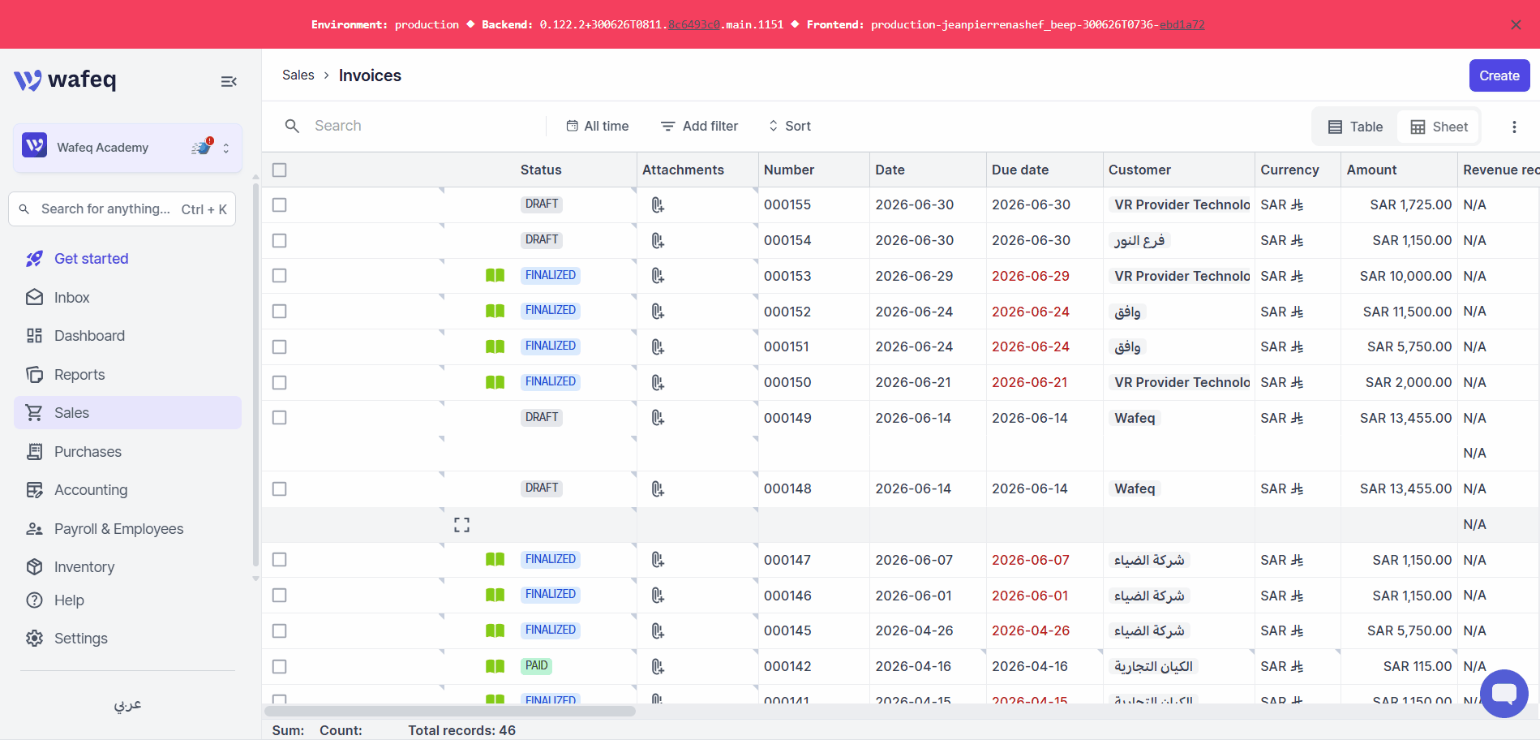
Task: Open the All time date range dropdown
Action: pyautogui.click(x=598, y=126)
